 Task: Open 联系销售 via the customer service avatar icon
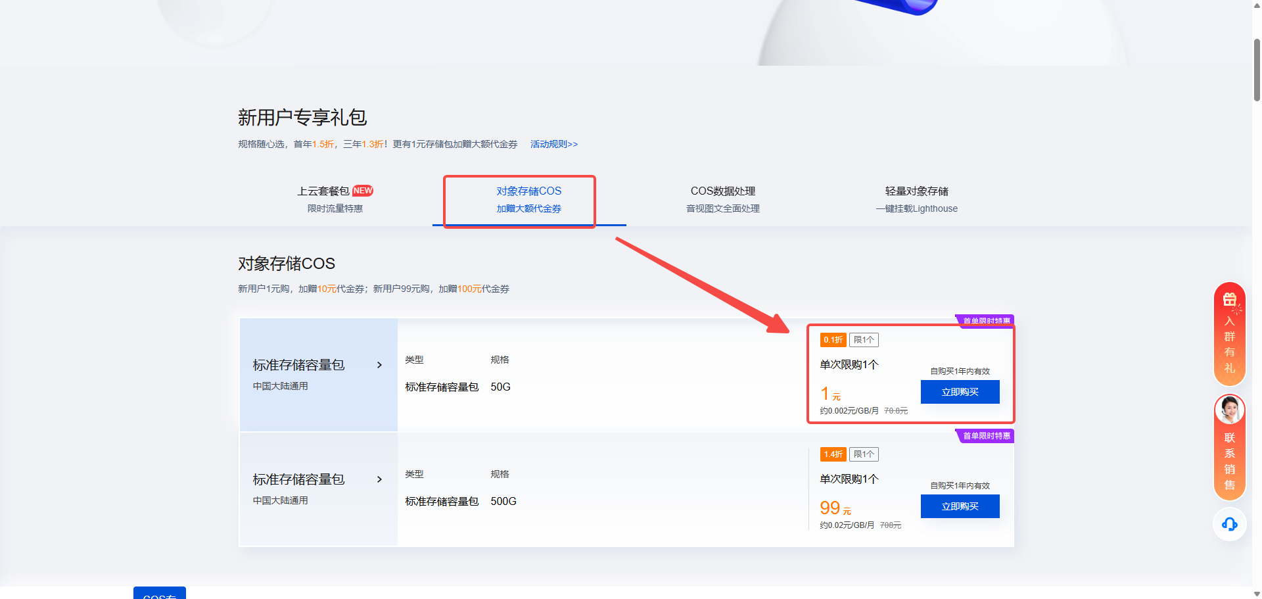1229,410
